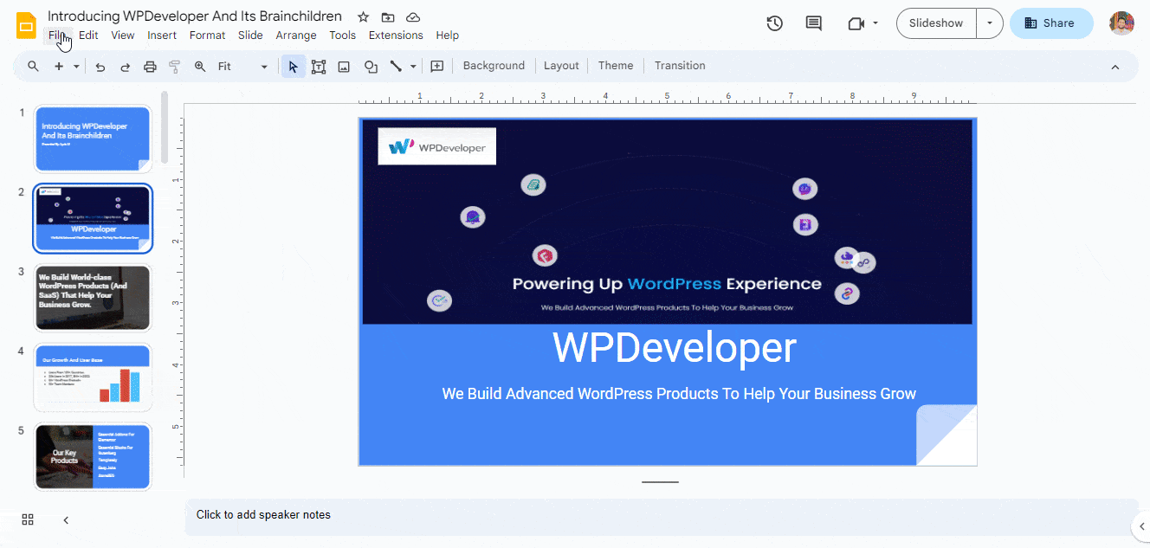
Task: Start the Slideshow
Action: coord(936,23)
